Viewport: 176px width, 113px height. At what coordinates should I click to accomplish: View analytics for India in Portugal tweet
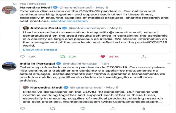[x=143, y=109]
